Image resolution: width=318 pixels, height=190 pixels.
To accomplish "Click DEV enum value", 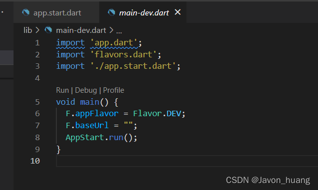I will 174,114.
